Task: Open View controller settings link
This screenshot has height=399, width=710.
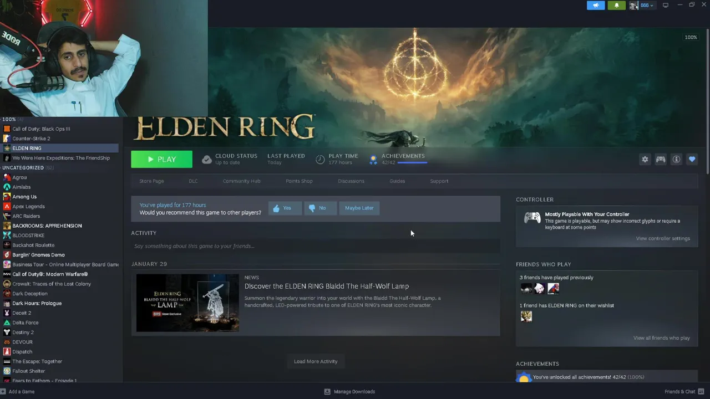Action: pyautogui.click(x=663, y=238)
